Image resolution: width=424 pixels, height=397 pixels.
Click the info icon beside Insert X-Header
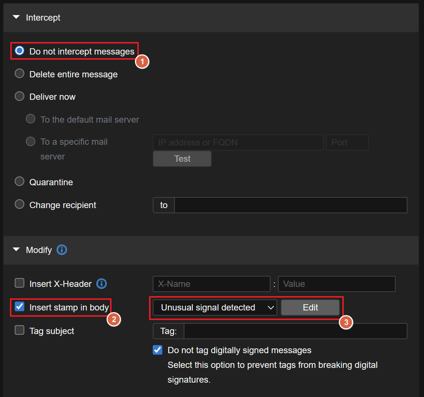pos(102,284)
